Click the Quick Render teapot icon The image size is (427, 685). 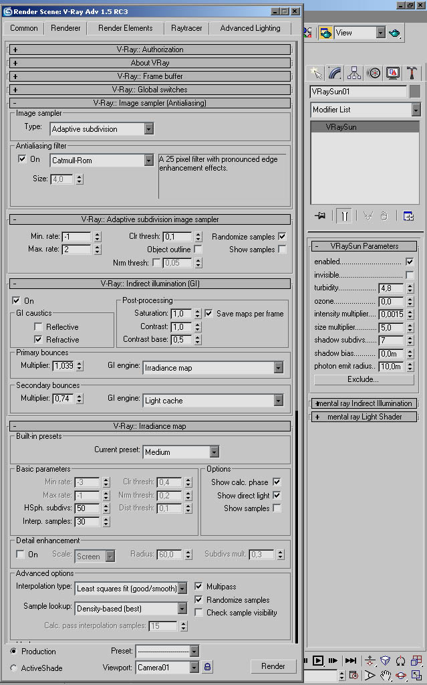click(x=394, y=33)
